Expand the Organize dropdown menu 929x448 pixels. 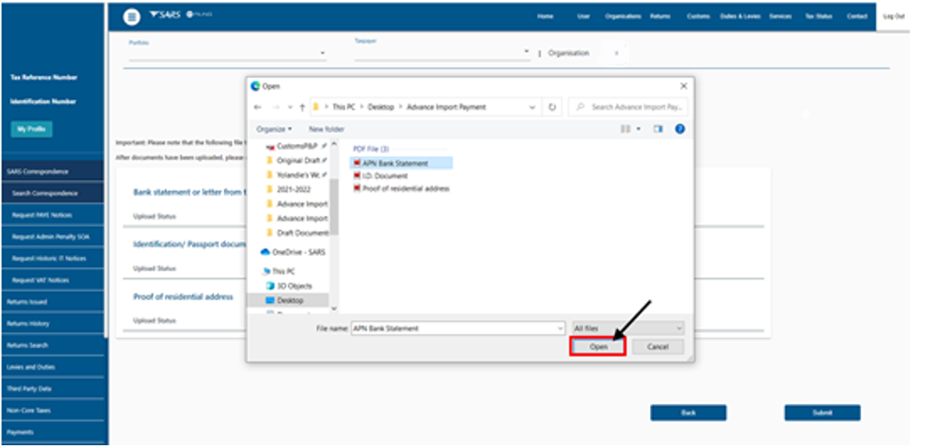pos(274,129)
